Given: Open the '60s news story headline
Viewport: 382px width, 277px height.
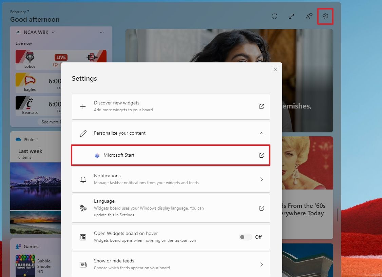Looking at the screenshot, I should pyautogui.click(x=304, y=210).
